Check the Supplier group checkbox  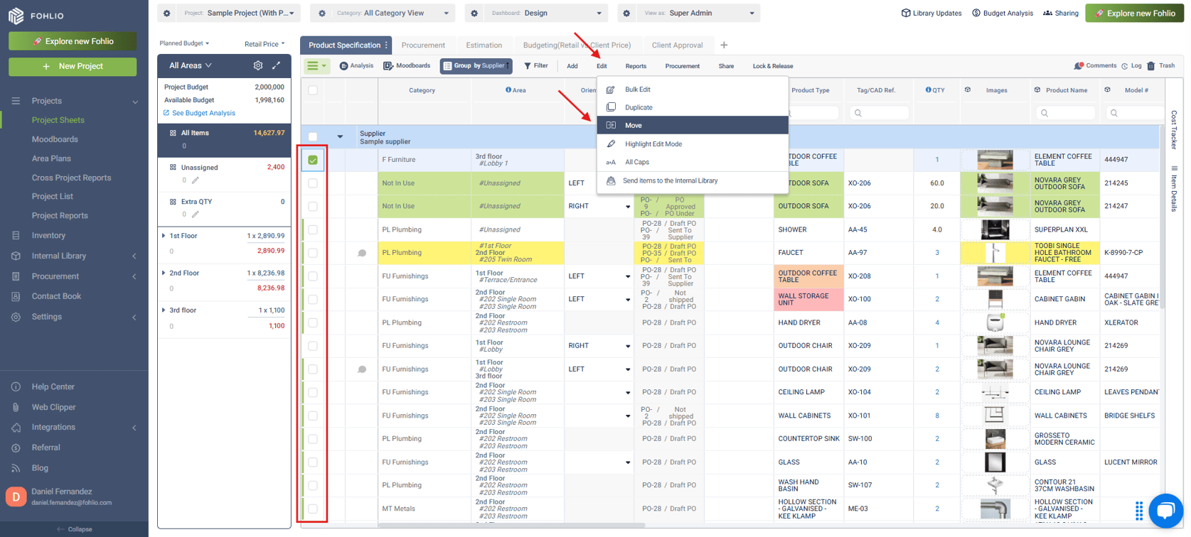coord(313,136)
